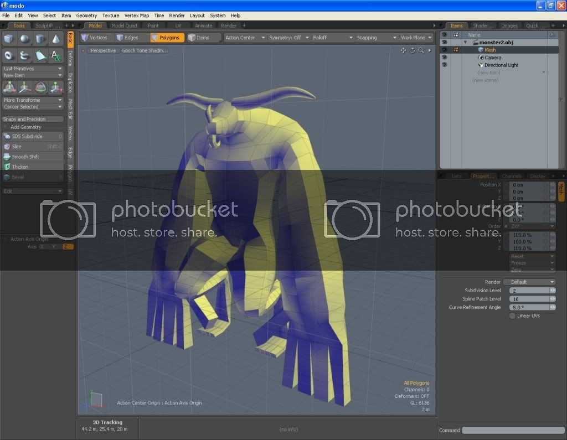This screenshot has width=567, height=440.
Task: Open the Shader tab
Action: tap(483, 25)
